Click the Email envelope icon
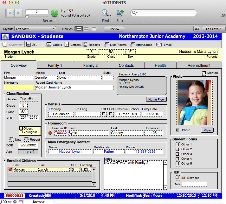 coord(159,45)
